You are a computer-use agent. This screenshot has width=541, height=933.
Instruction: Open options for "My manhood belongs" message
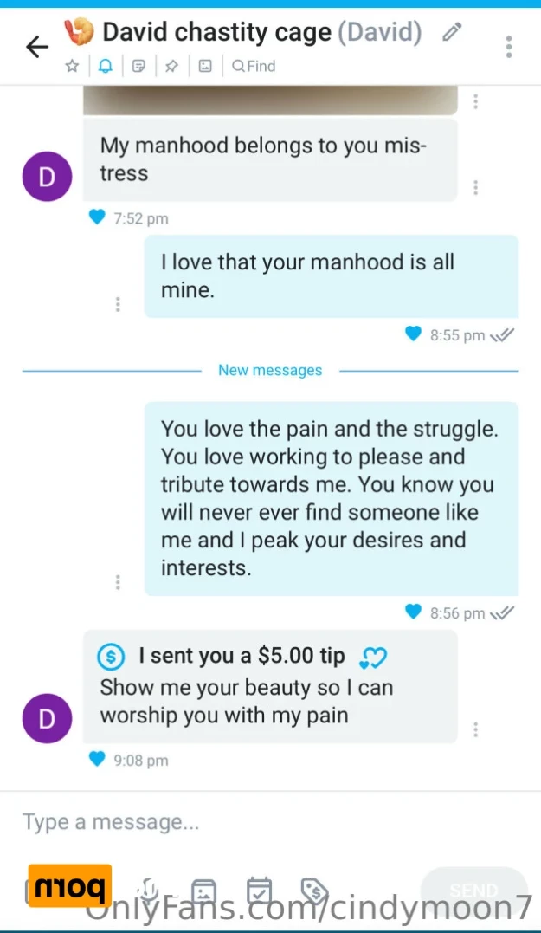click(x=475, y=187)
